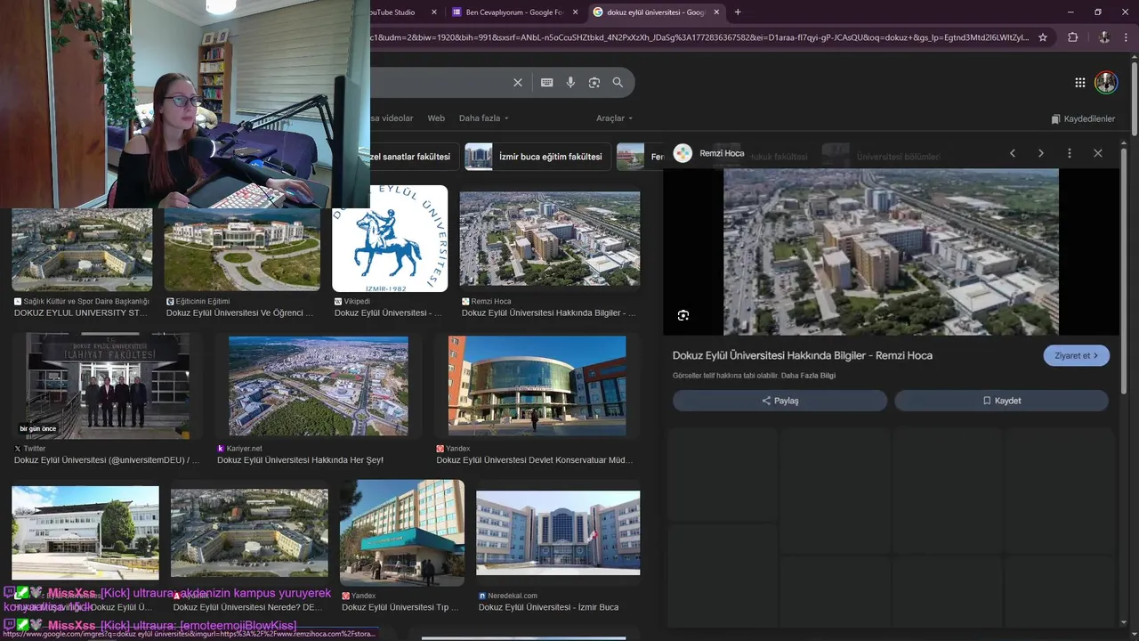This screenshot has width=1139, height=641.
Task: Clear the Google search box text
Action: coord(518,83)
